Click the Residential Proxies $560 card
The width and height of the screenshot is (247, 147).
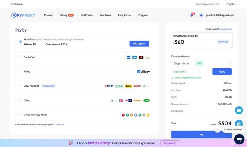(x=201, y=40)
